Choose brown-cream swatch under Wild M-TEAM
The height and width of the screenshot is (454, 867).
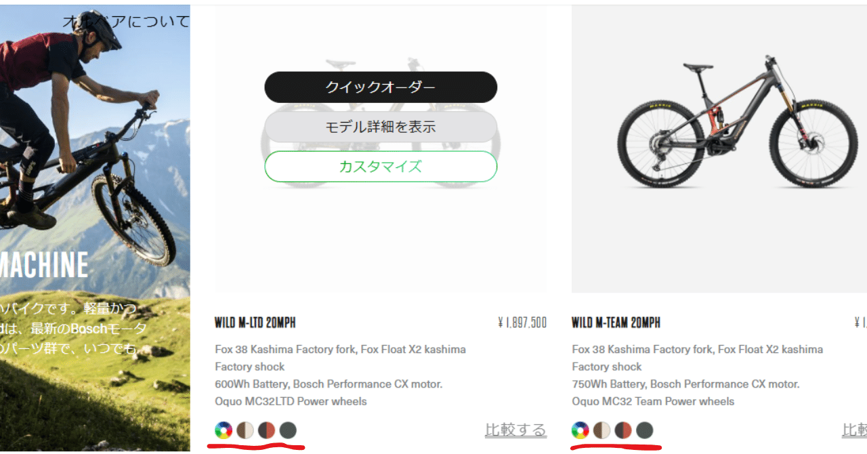pos(602,430)
